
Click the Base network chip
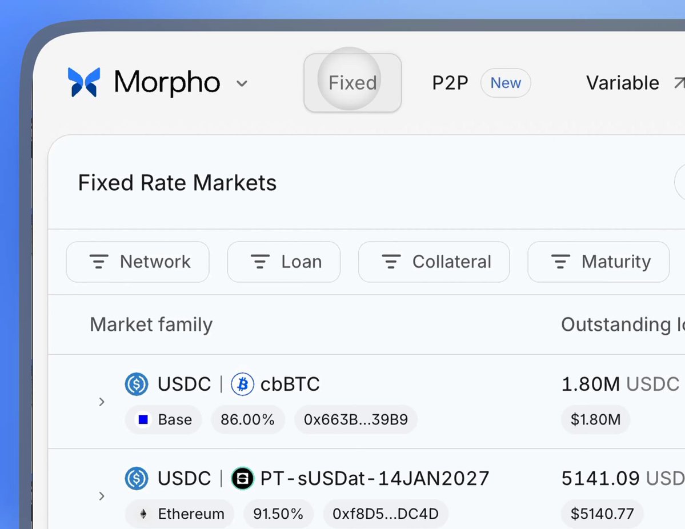tap(163, 419)
